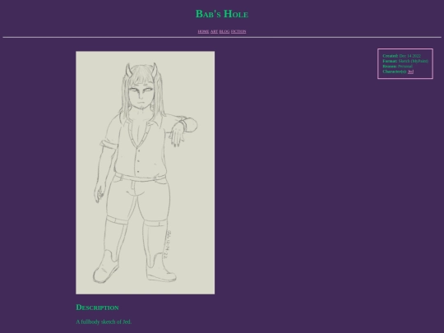Open the Jed character link

410,72
